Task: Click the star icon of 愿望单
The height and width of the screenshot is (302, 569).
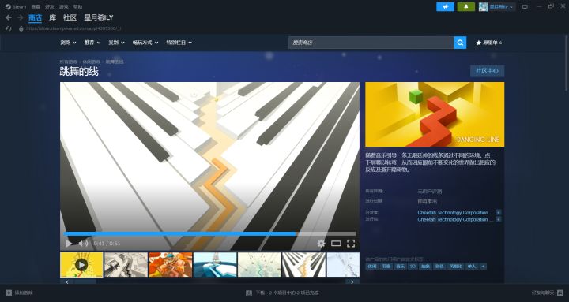Action: pos(479,43)
